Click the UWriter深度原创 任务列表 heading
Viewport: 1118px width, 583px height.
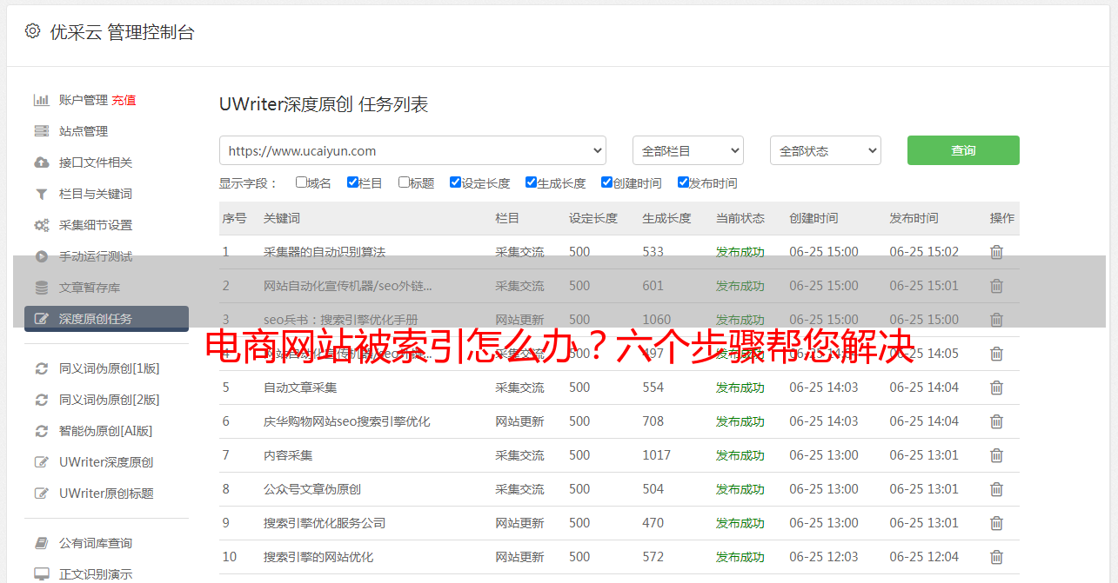click(324, 105)
